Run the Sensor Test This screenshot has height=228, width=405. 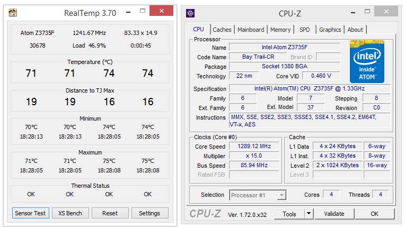[x=31, y=213]
